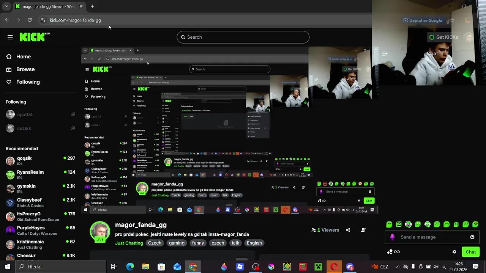
Task: Select the capitalized Czech tag under the stream
Action: point(155,243)
